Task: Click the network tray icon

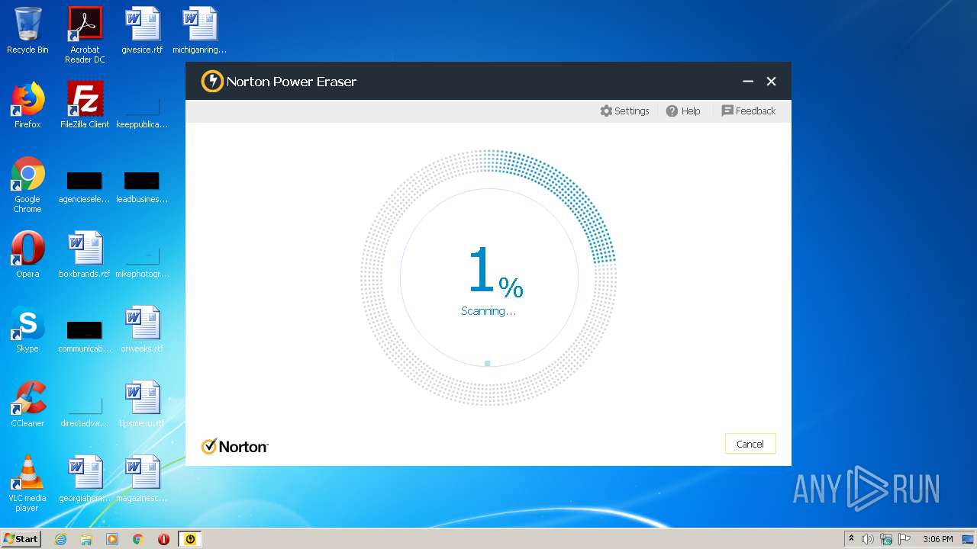Action: [886, 539]
